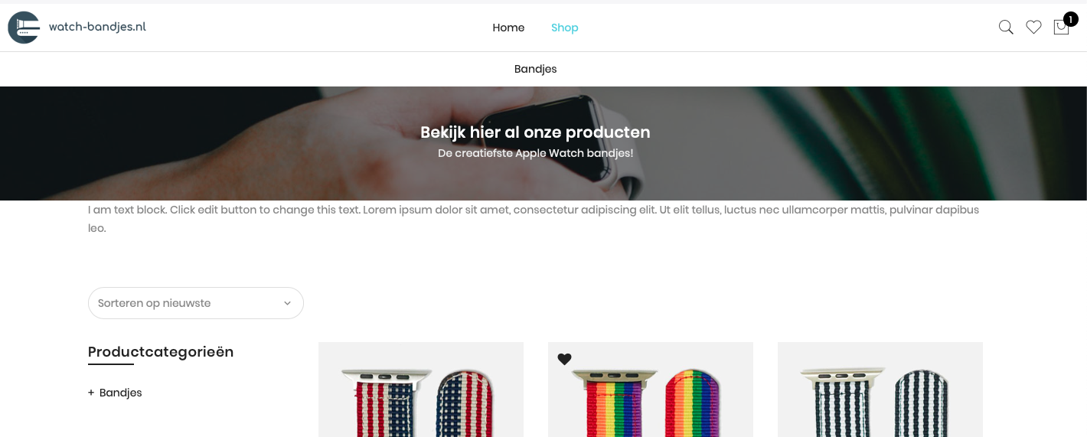Open the rainbow band product image
The width and height of the screenshot is (1087, 437).
click(x=651, y=390)
